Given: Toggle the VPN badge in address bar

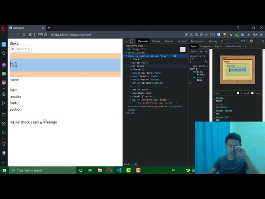Looking at the screenshot, I should pyautogui.click(x=40, y=34).
